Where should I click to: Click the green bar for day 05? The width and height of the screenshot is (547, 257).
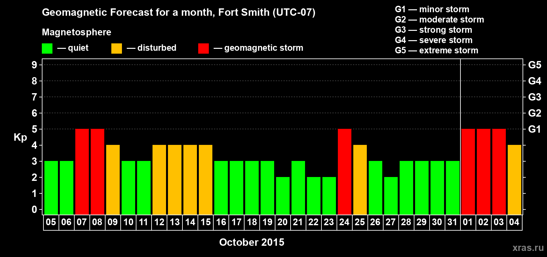(51, 188)
